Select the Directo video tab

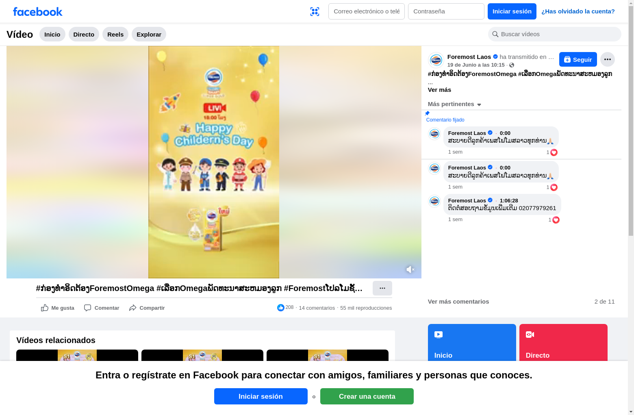pos(84,34)
